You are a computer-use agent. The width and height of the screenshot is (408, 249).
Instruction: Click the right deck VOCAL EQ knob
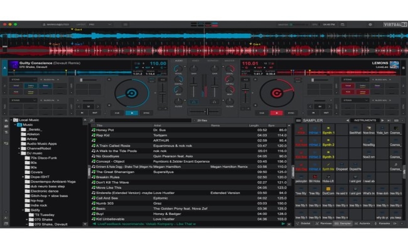point(229,69)
